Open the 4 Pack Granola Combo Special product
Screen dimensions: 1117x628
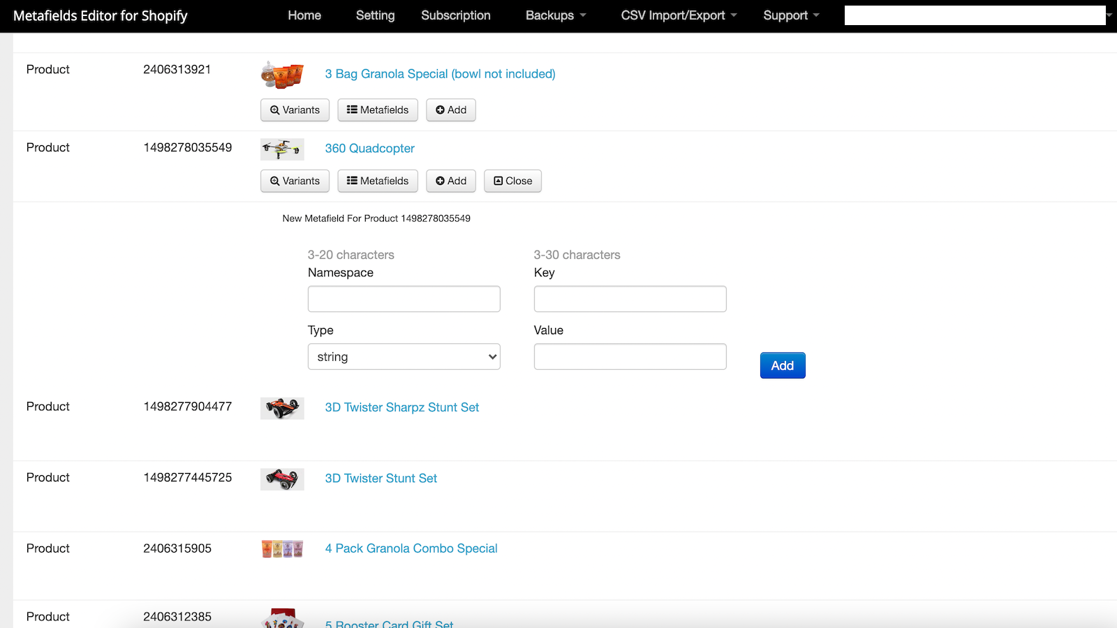coord(410,548)
